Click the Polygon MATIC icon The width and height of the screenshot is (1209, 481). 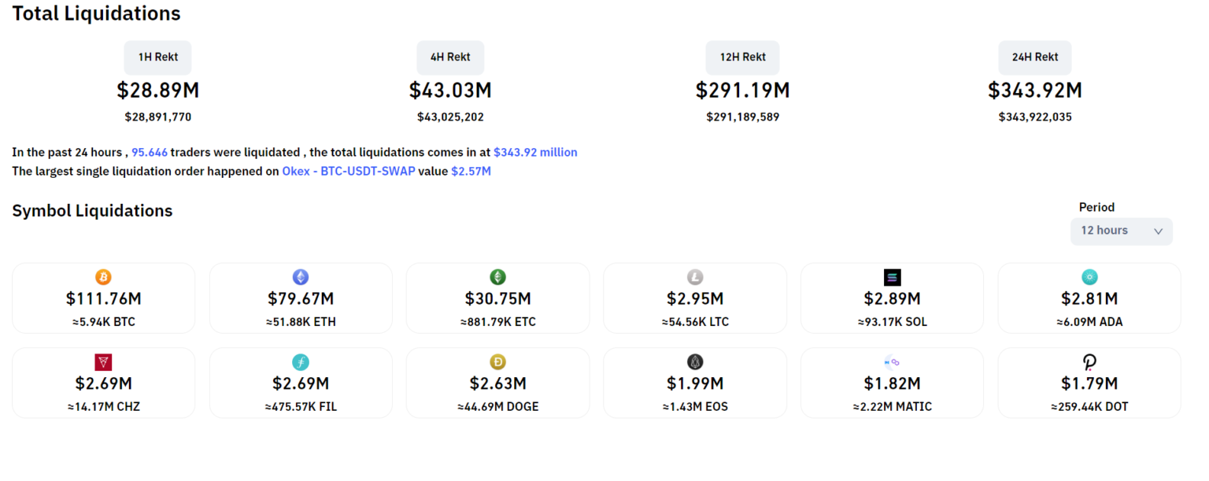click(x=892, y=362)
